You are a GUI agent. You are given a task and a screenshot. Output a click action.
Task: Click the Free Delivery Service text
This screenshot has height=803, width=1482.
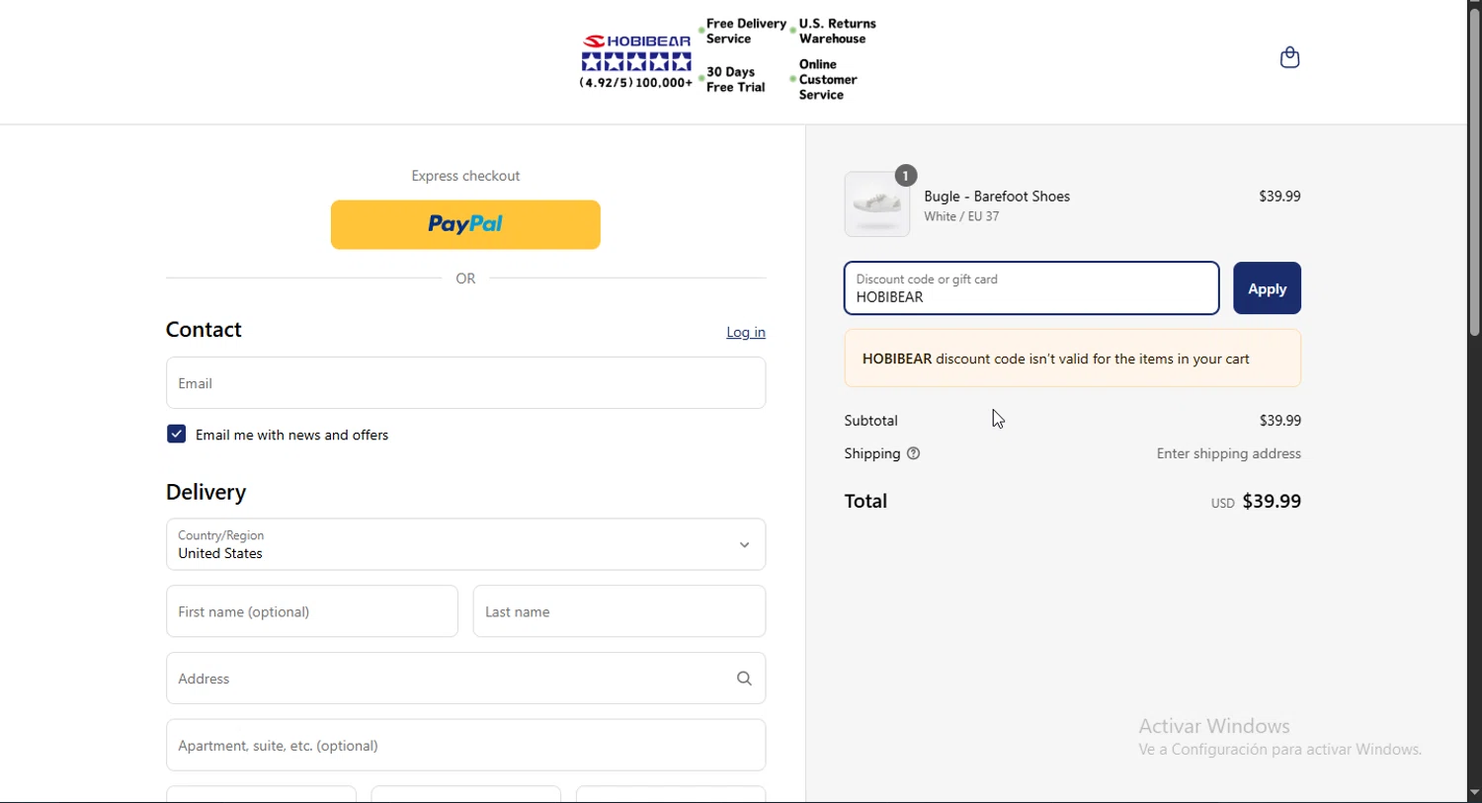(x=746, y=32)
